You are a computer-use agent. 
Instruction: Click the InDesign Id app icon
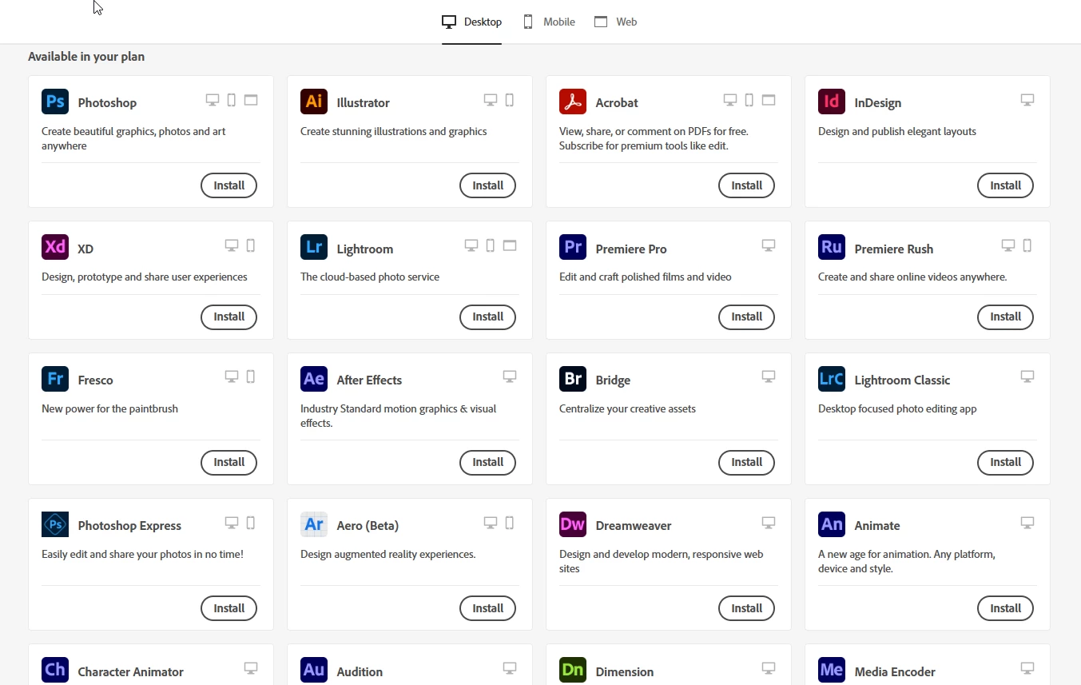coord(832,102)
